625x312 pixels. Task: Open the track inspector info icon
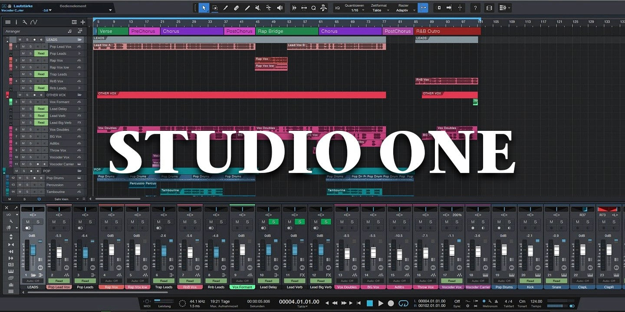(16, 22)
